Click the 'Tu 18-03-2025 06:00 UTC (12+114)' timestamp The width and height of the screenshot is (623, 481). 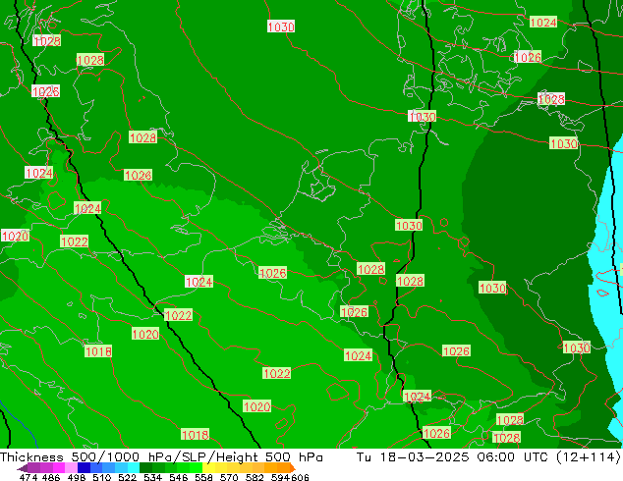[488, 457]
